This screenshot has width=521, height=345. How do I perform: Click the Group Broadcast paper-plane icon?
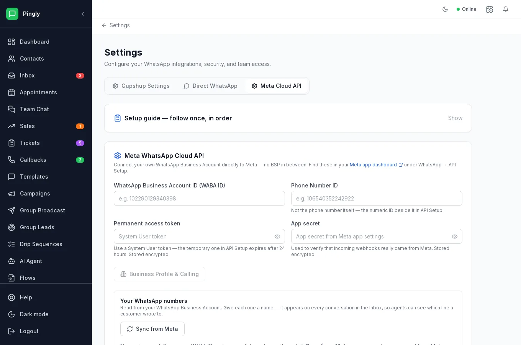(x=11, y=210)
